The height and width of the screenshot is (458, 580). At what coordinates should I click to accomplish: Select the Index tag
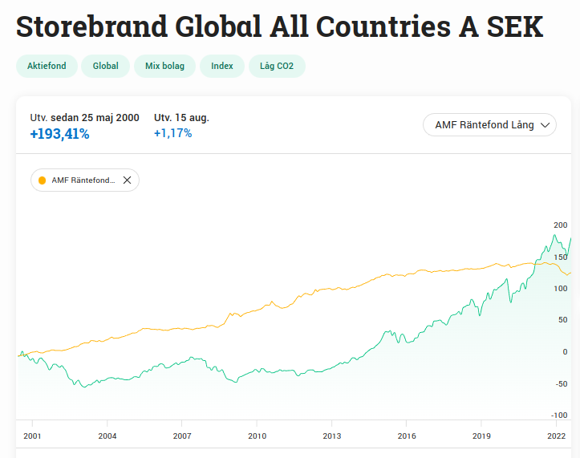coord(222,66)
